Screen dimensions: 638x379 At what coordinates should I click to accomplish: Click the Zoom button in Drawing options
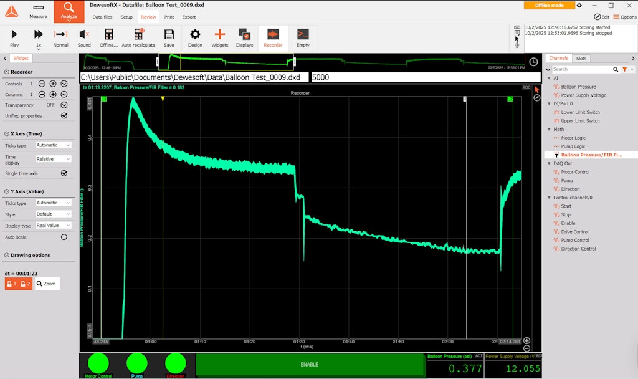pyautogui.click(x=45, y=284)
